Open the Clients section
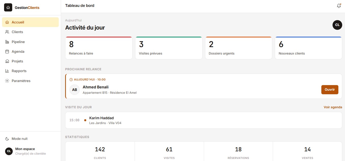Screen dimensions: 345x161 pyautogui.click(x=30, y=32)
